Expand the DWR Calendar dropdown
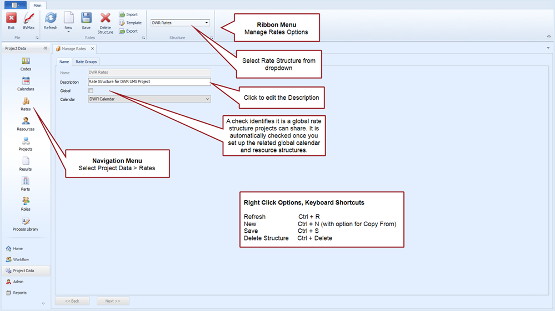This screenshot has width=555, height=311. coord(207,99)
